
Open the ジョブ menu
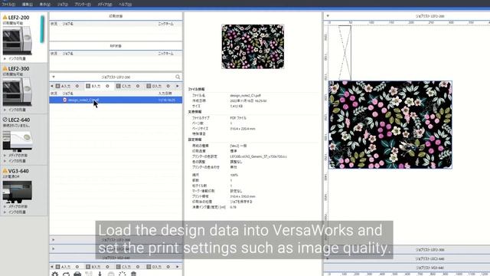tap(63, 5)
